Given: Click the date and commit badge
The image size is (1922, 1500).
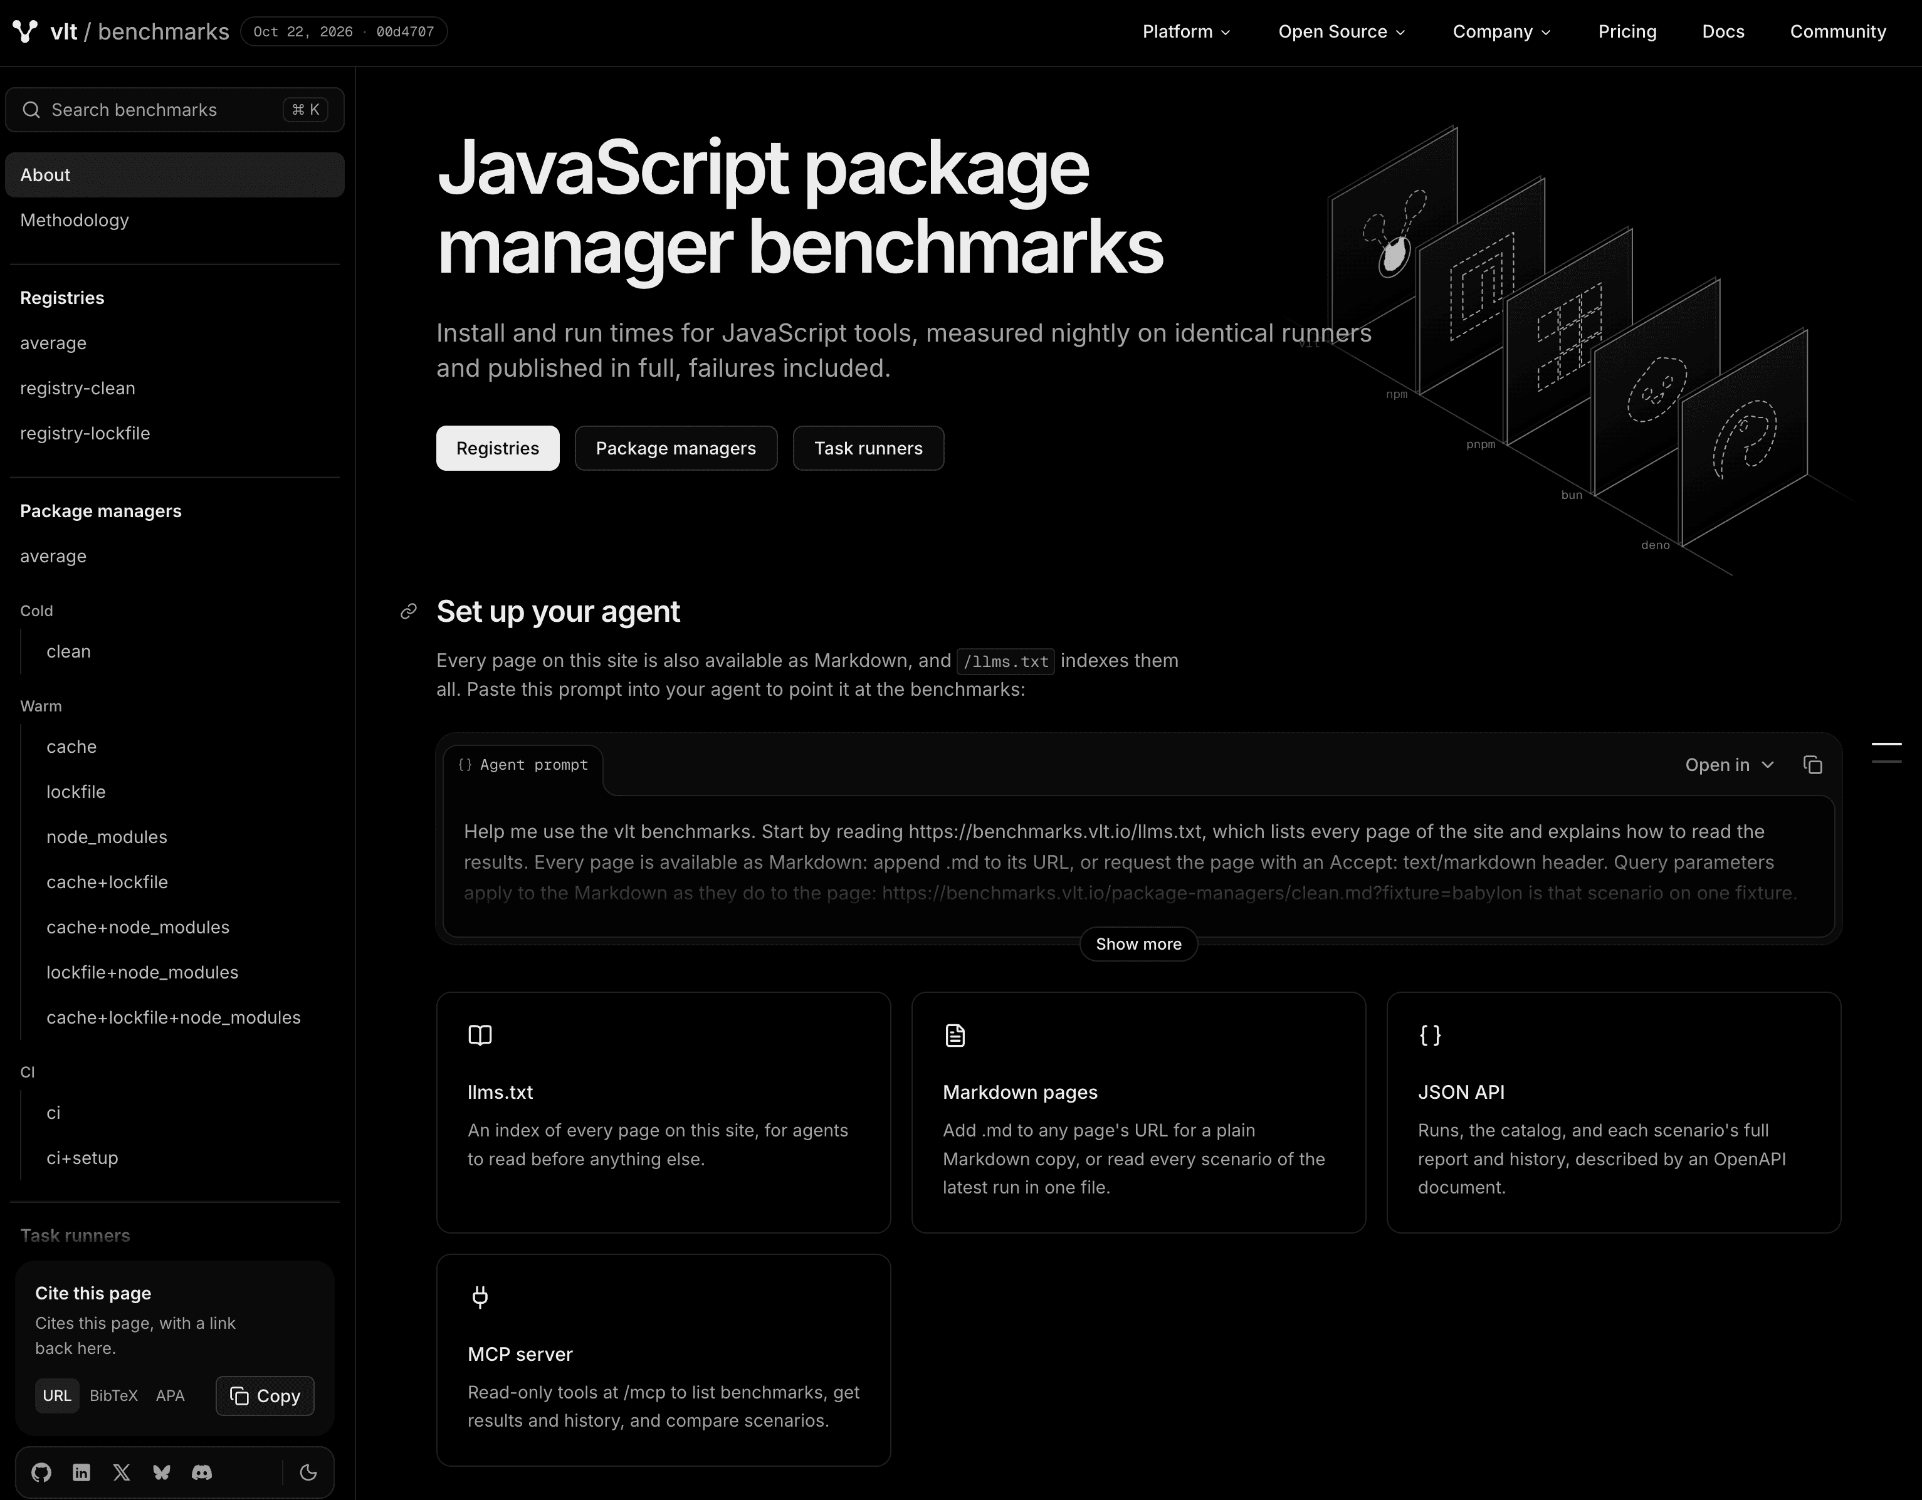Looking at the screenshot, I should (x=344, y=32).
